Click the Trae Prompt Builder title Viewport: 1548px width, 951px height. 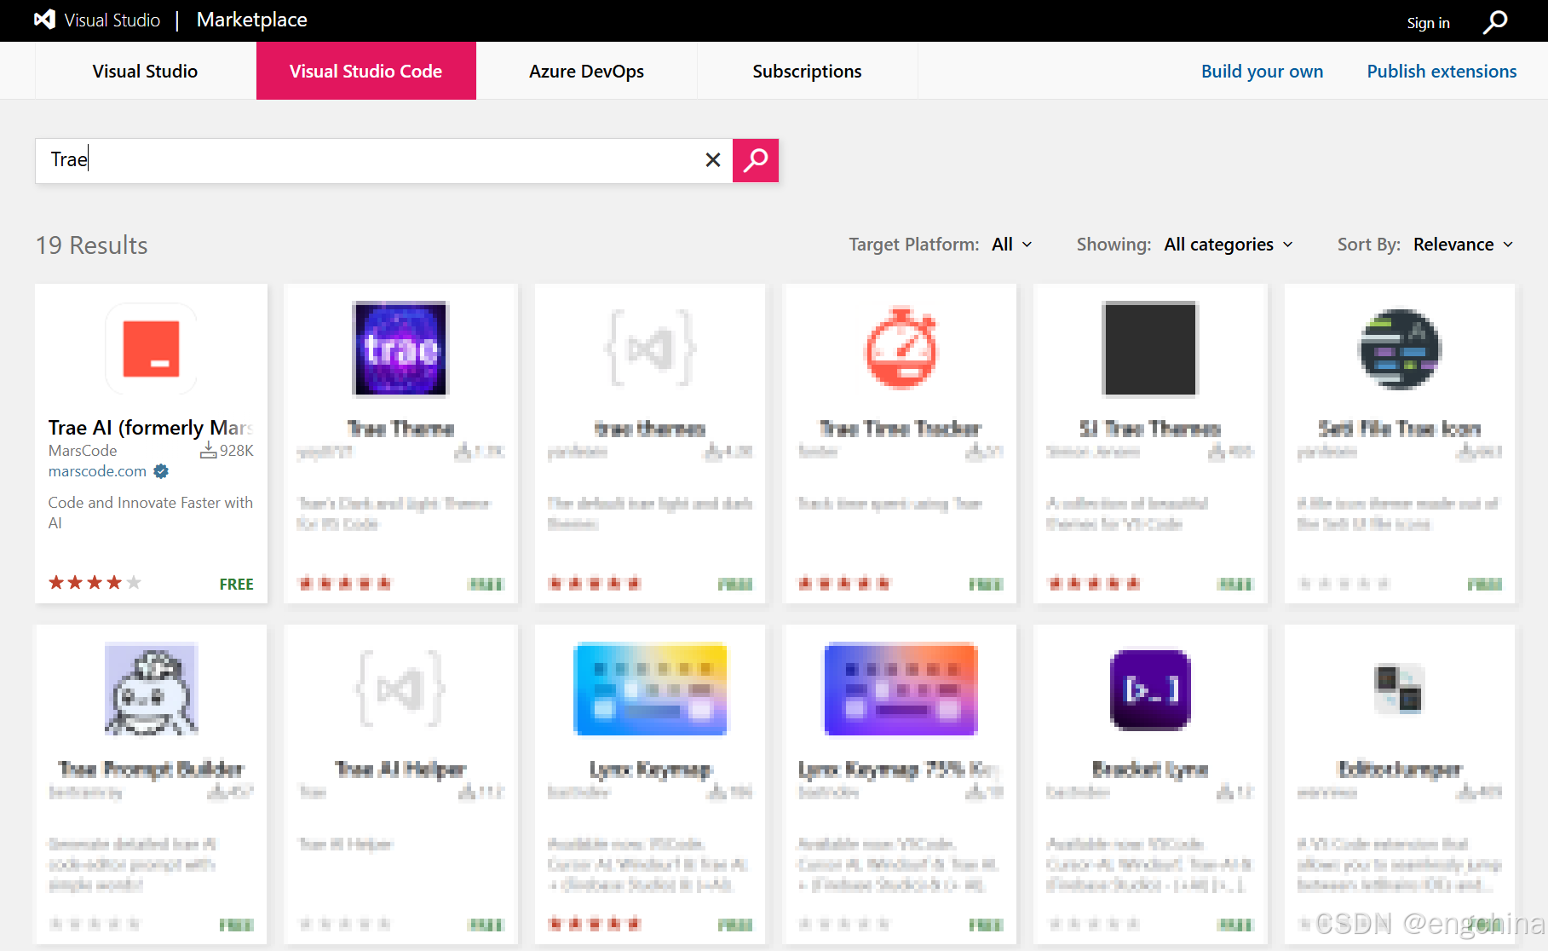point(151,769)
